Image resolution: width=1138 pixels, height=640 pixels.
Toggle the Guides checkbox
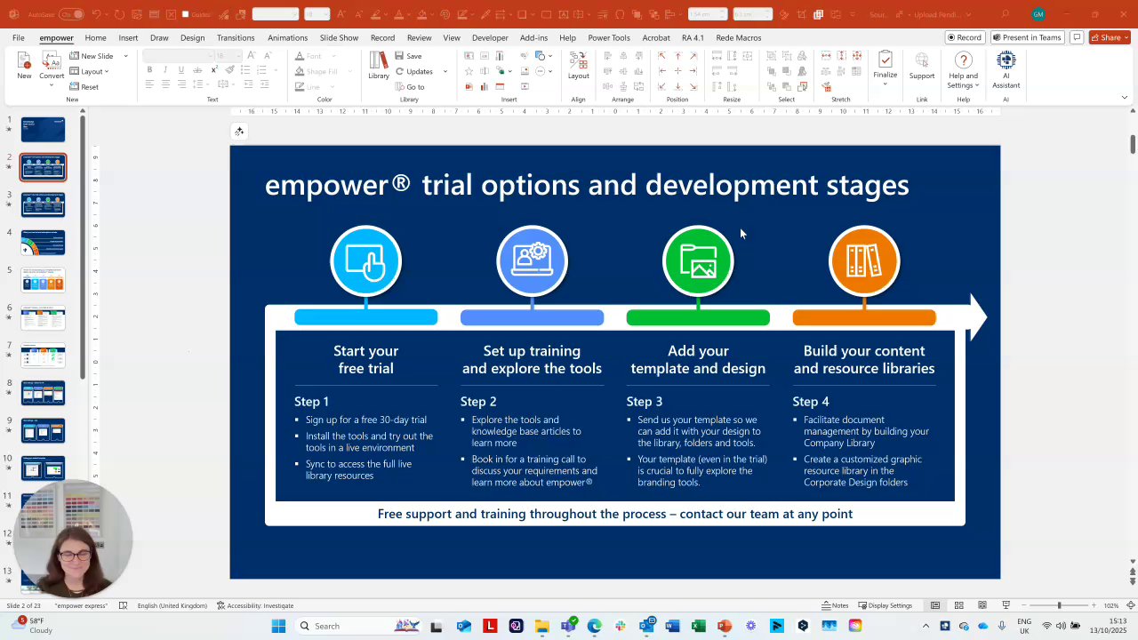tap(185, 14)
